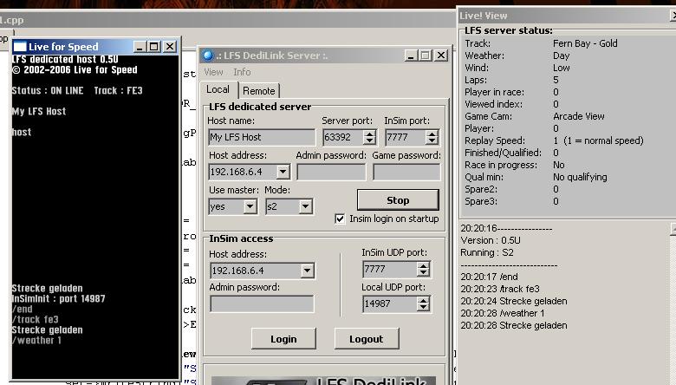Image resolution: width=676 pixels, height=385 pixels.
Task: Click the 'Status : ON LINE' console text
Action: click(48, 90)
